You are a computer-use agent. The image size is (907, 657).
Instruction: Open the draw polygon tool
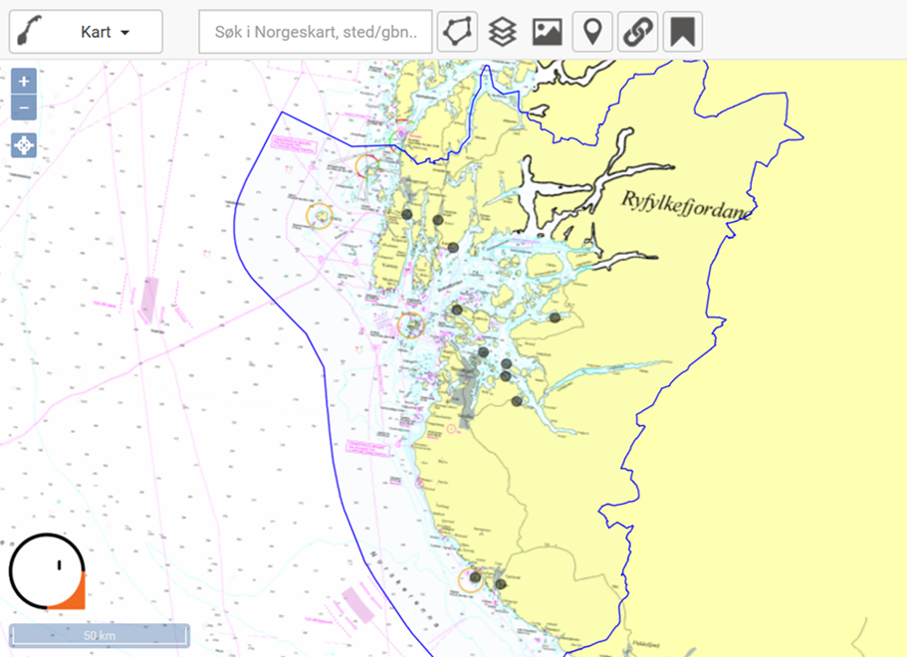457,32
